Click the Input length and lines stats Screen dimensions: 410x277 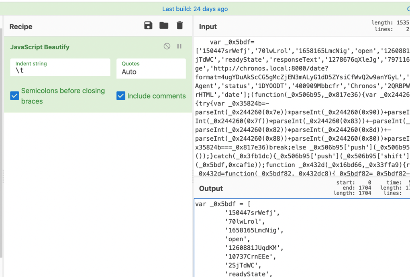tap(390, 26)
